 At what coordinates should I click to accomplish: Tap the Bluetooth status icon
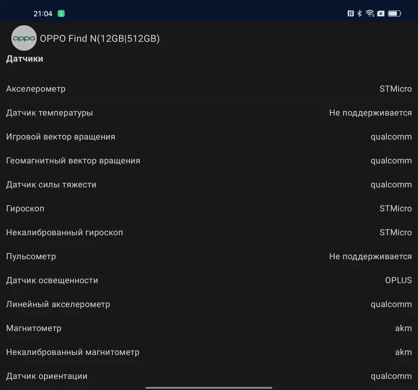[359, 14]
